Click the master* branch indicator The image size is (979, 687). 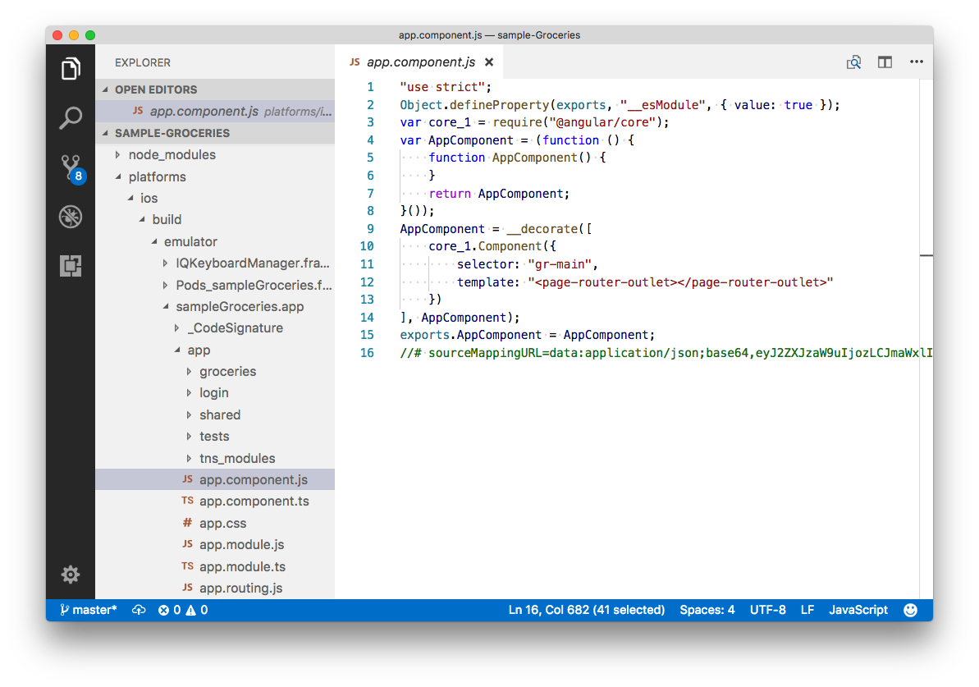(86, 610)
